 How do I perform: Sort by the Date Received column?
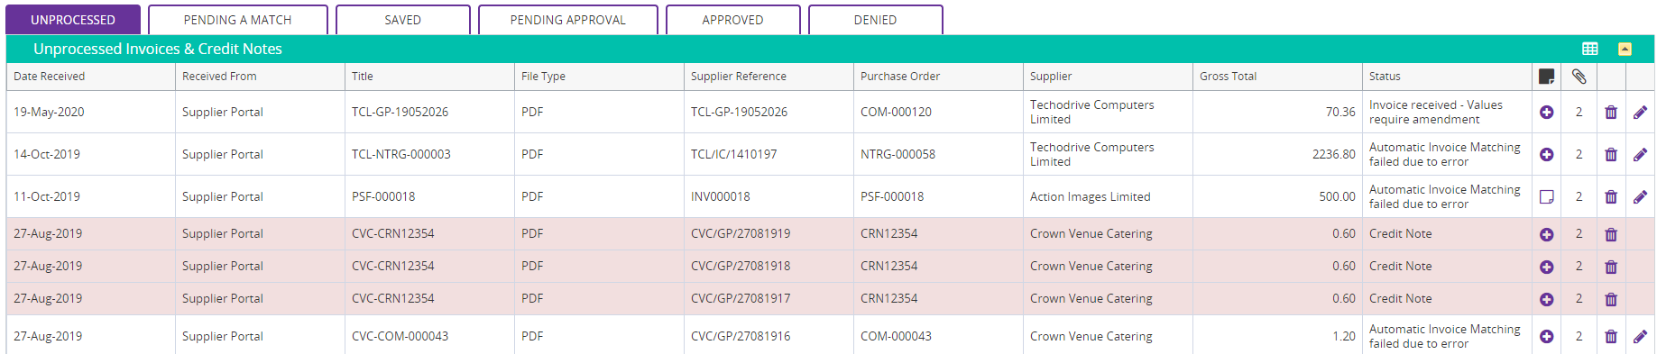click(x=50, y=77)
